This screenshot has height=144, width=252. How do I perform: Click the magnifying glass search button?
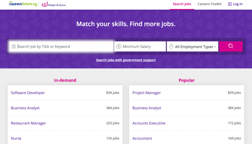[x=231, y=46]
